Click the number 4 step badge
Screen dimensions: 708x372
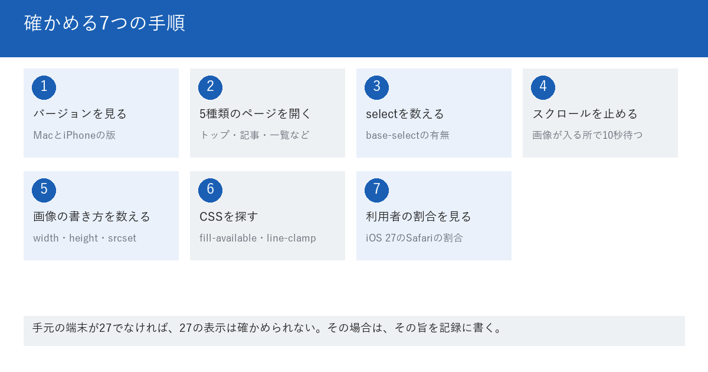[x=543, y=87]
